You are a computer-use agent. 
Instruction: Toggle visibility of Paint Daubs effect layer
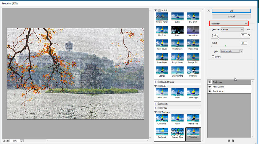point(210,87)
